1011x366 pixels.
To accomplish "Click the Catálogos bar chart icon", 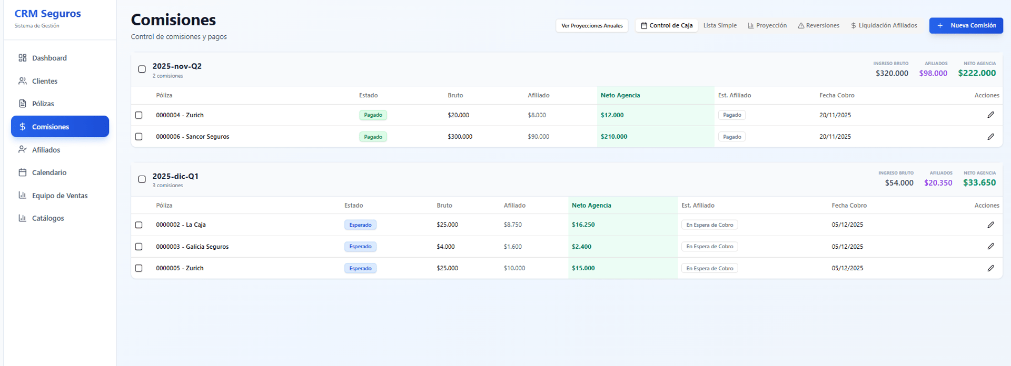I will (x=23, y=218).
